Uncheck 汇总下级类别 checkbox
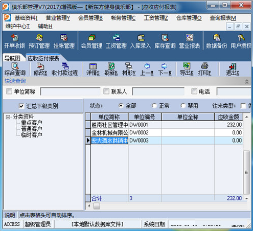 point(21,106)
